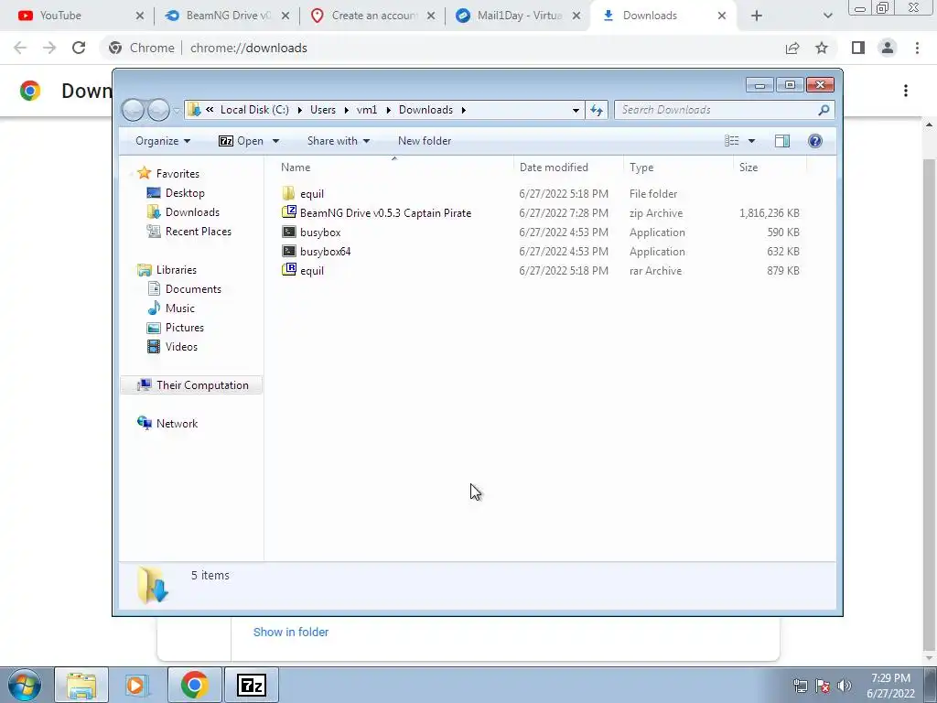Image resolution: width=937 pixels, height=703 pixels.
Task: Click the refresh icon beside Explorer address bar
Action: [597, 110]
